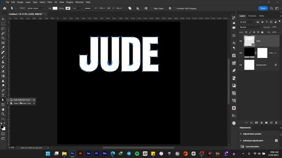Hide the Color Fill 1 layer
The height and width of the screenshot is (158, 282).
(241, 53)
